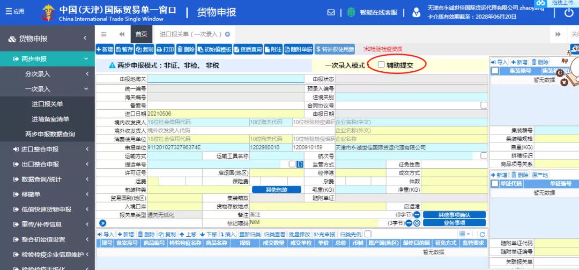Open 进口报关单 in sidebar
This screenshot has width=579, height=270.
[x=47, y=104]
